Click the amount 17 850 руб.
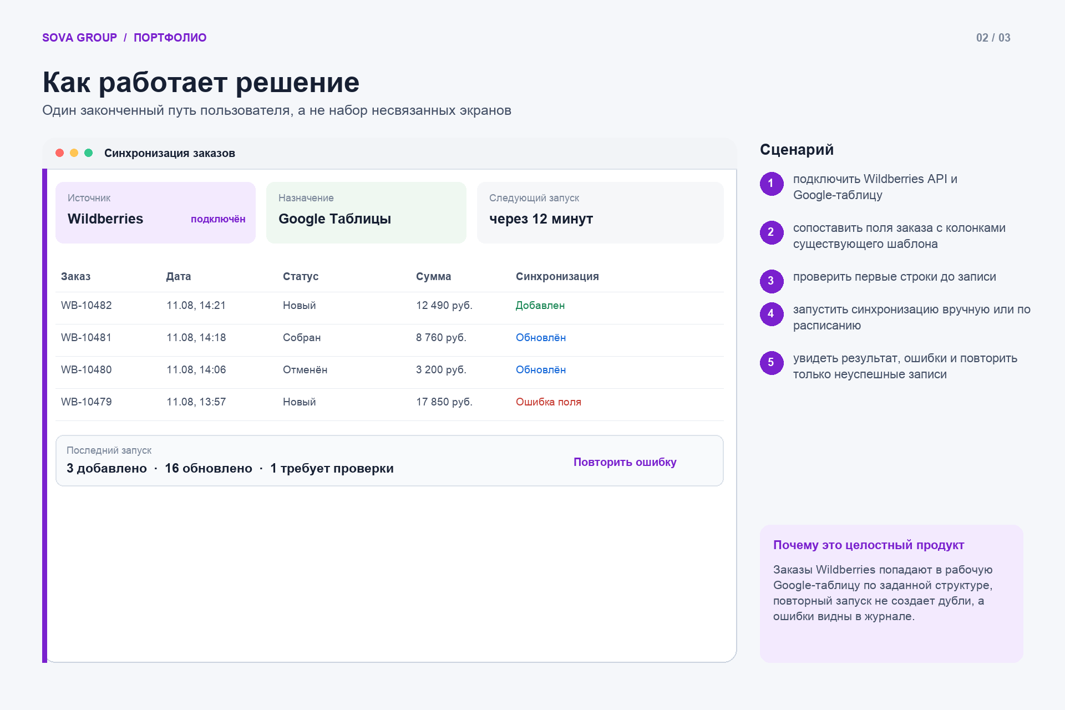This screenshot has height=710, width=1065. pyautogui.click(x=444, y=402)
